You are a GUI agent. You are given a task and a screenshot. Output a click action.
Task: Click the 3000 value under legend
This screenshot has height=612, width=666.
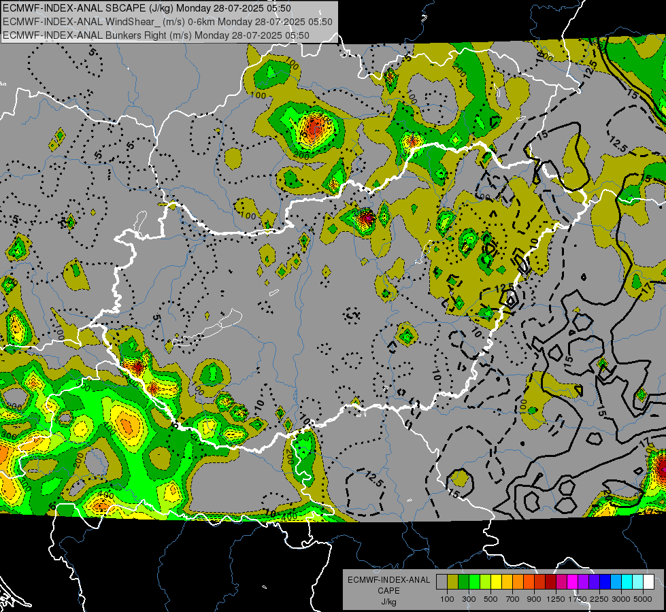tap(621, 599)
